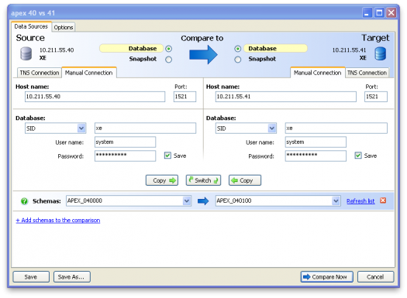Select the target Snapshot radio button
407x298 pixels.
point(237,60)
